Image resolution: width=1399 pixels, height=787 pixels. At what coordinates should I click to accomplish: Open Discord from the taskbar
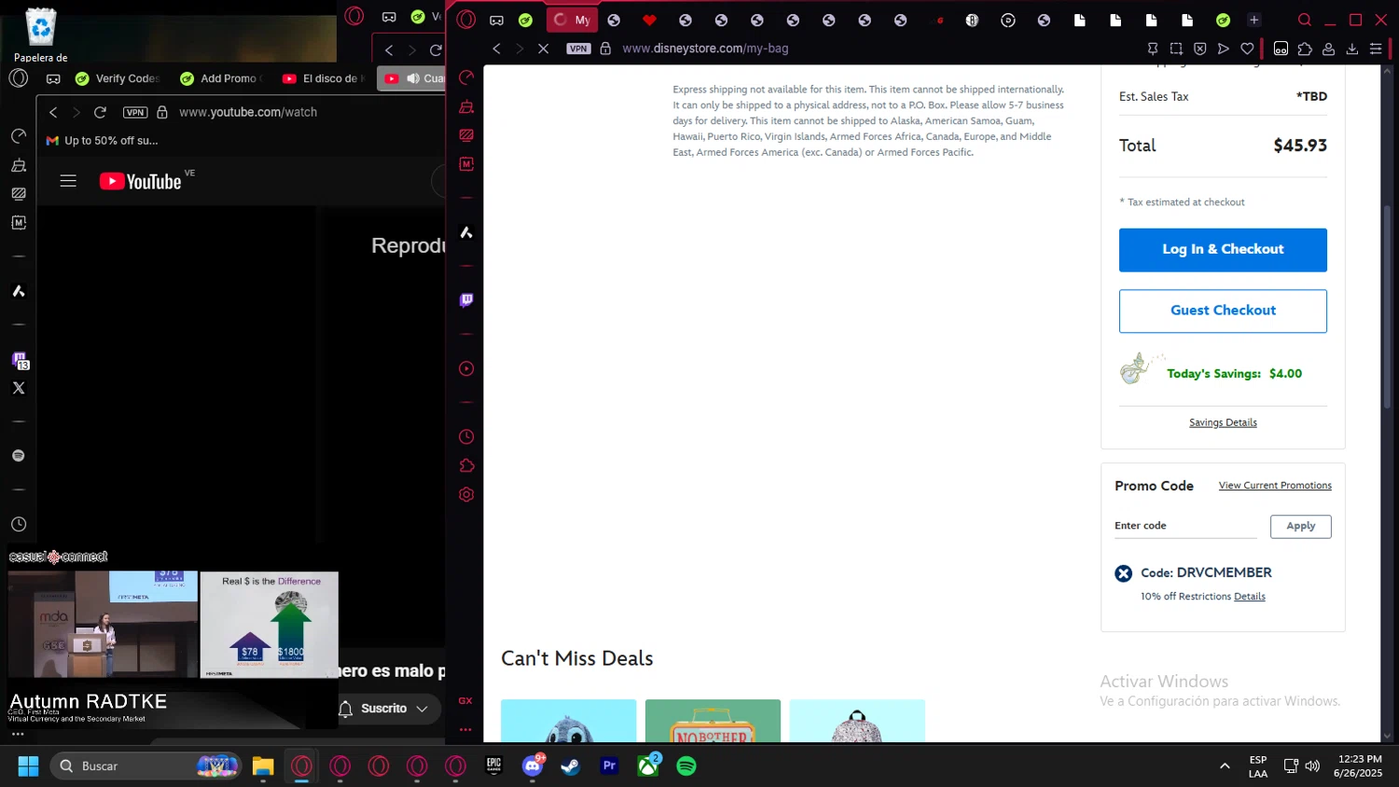click(x=533, y=766)
